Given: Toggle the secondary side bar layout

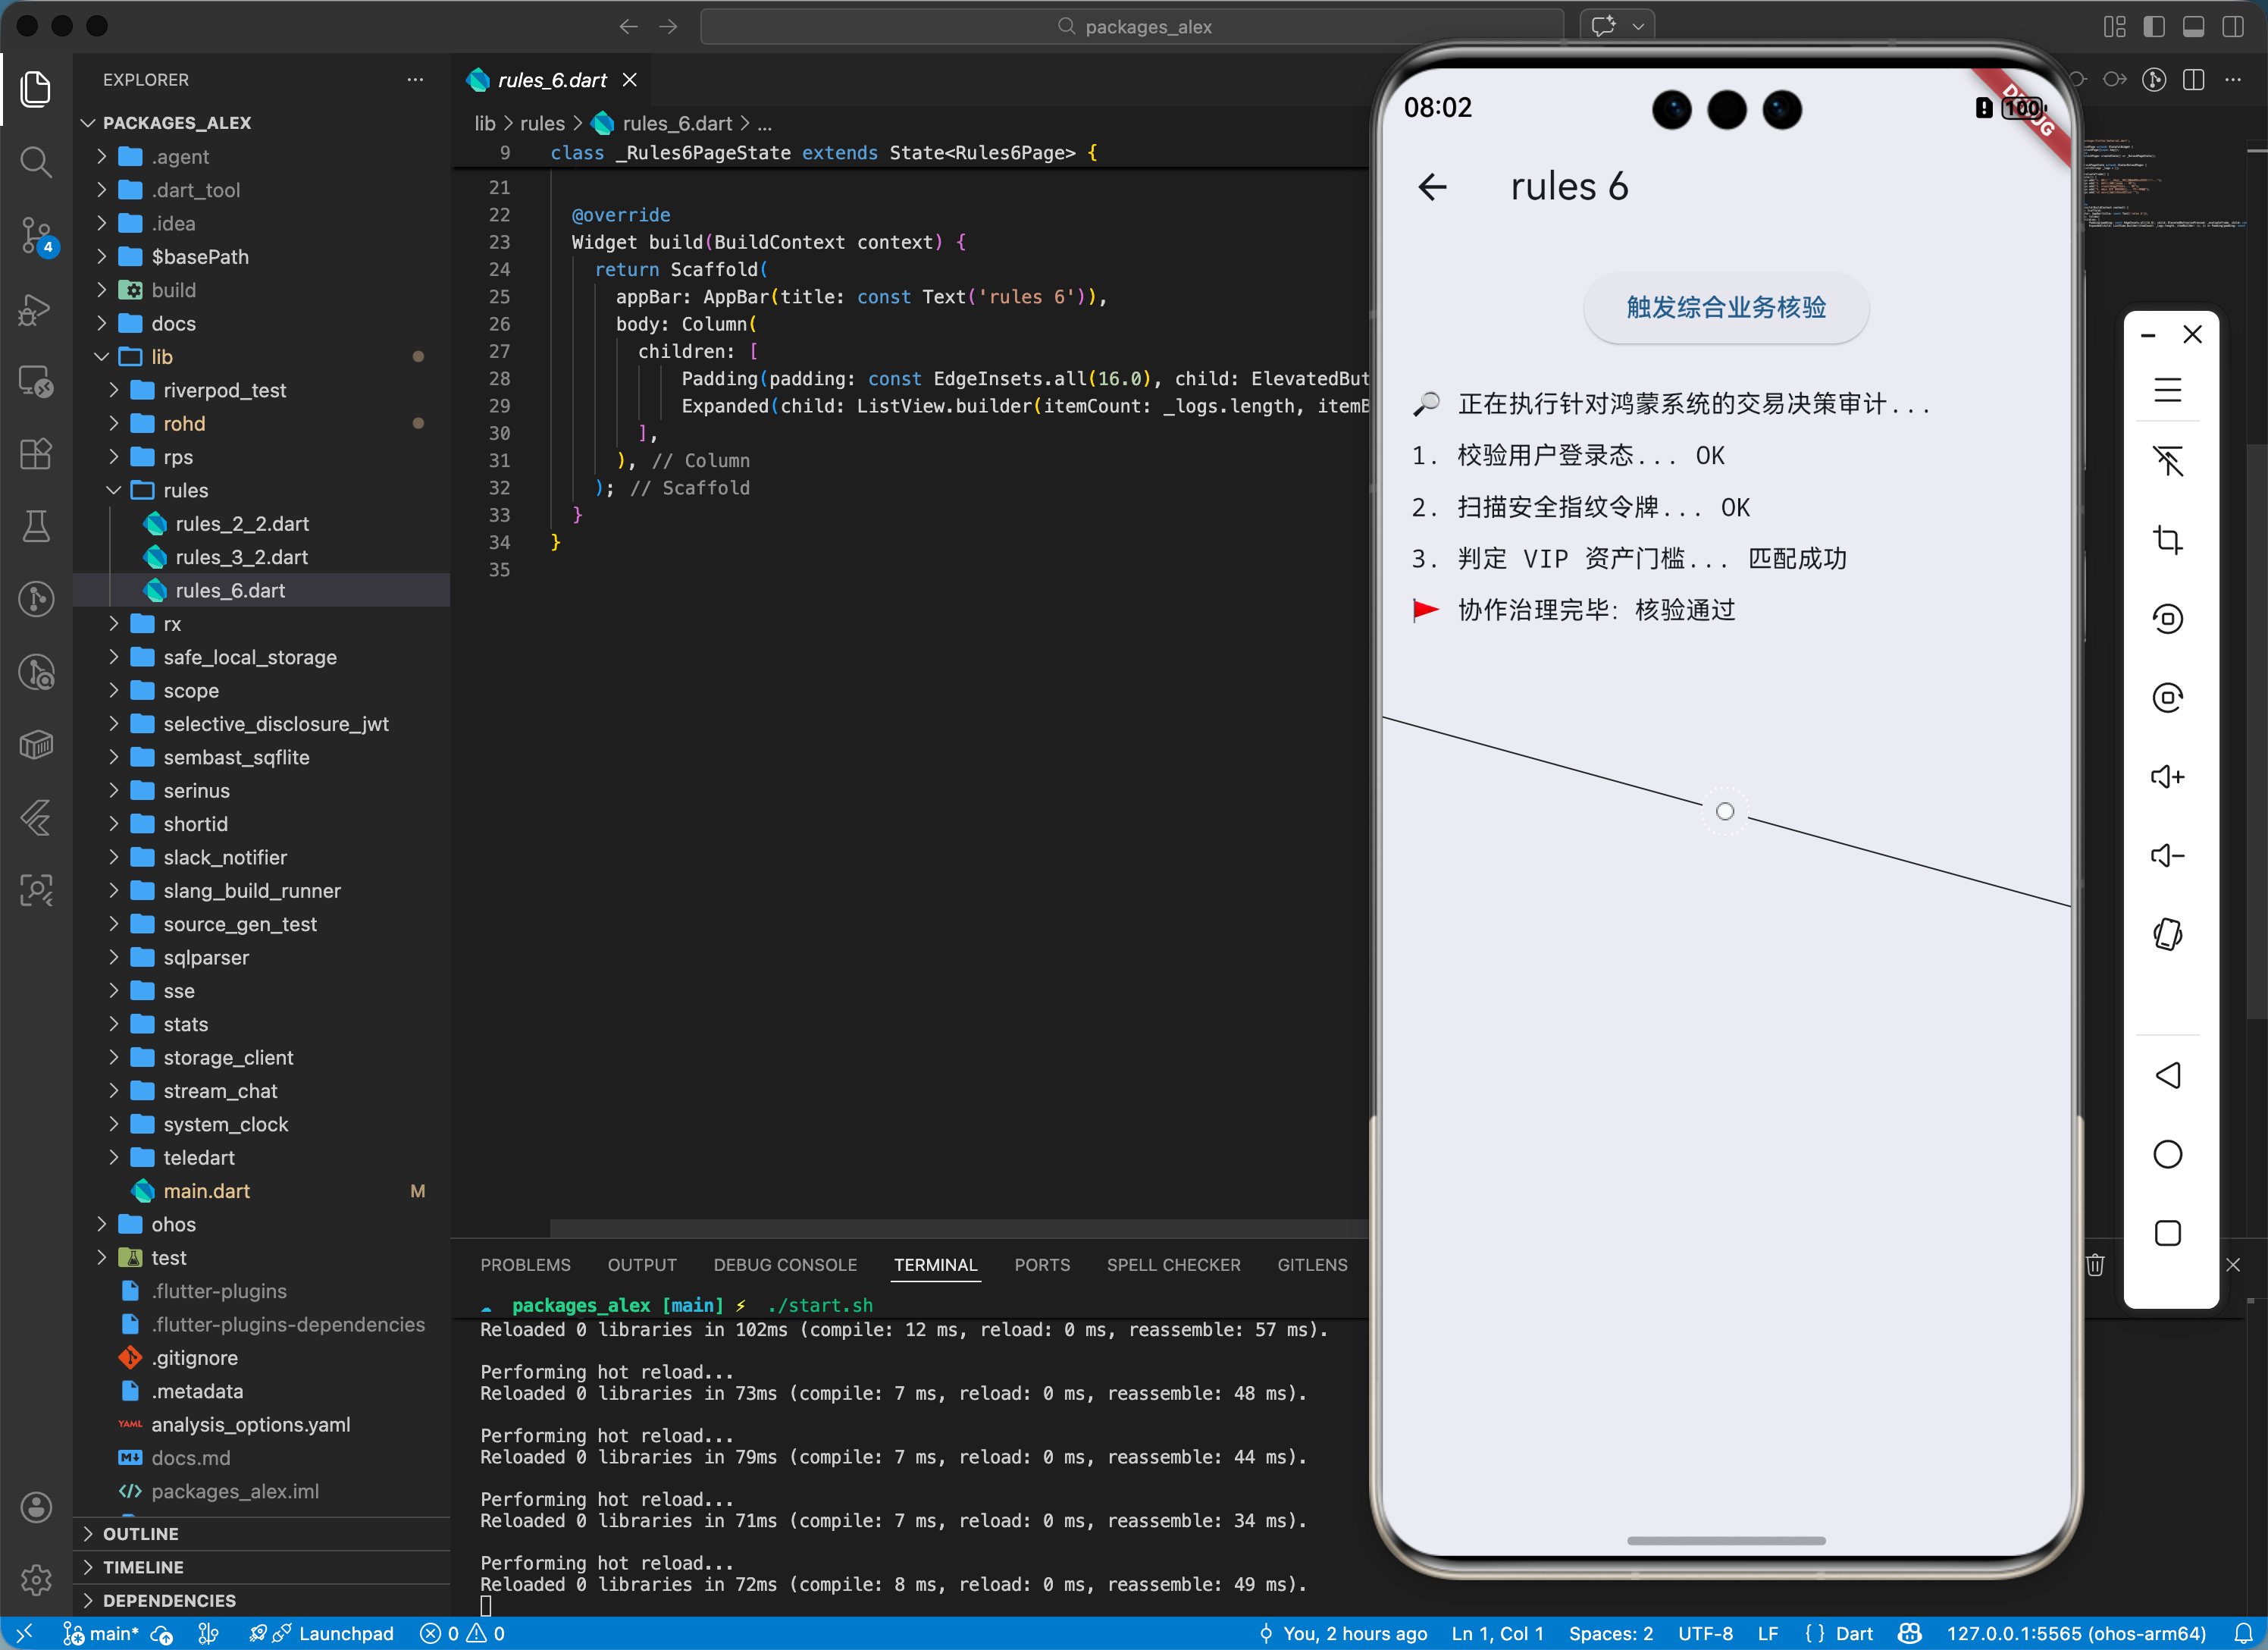Looking at the screenshot, I should (2232, 27).
